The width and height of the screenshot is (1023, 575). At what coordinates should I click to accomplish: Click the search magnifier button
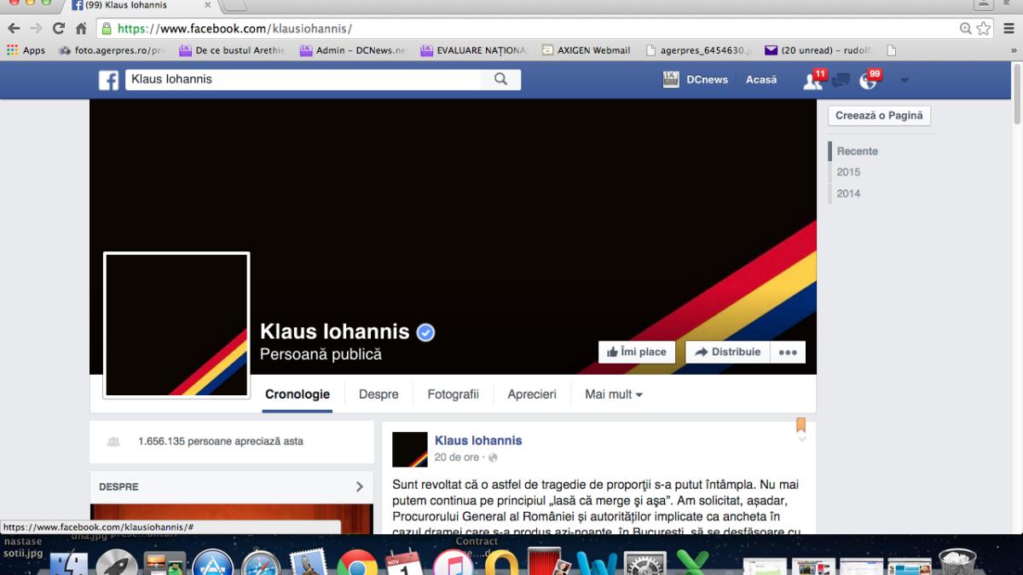[x=500, y=79]
